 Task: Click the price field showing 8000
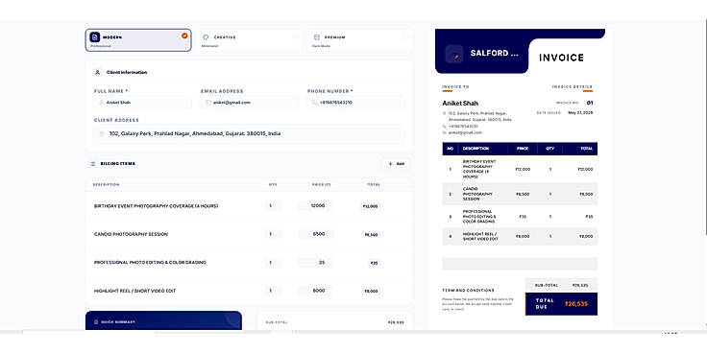(x=316, y=291)
